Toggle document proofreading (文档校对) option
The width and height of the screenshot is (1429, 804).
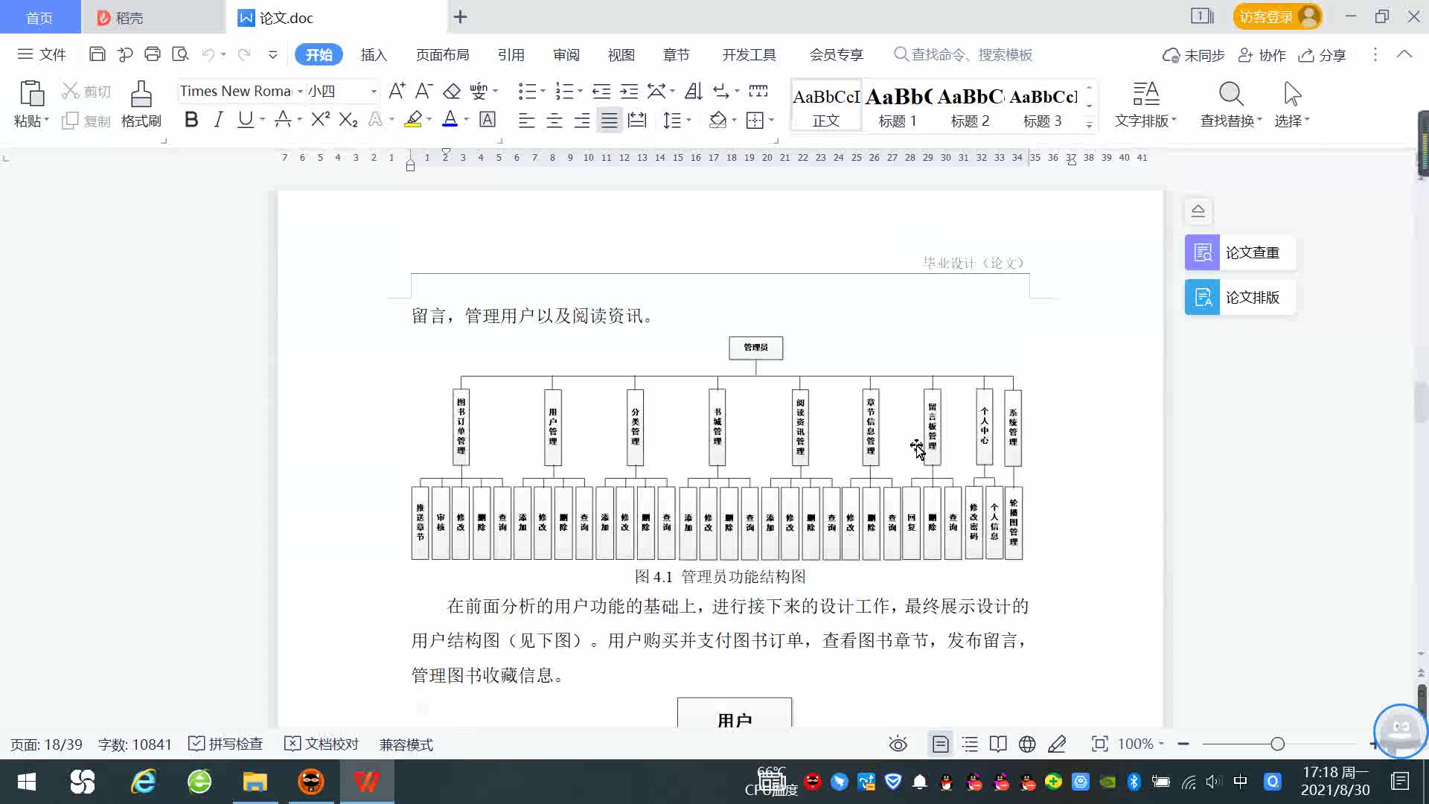(322, 744)
